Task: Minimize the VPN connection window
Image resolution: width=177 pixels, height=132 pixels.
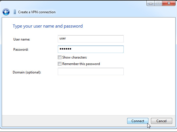Action: pyautogui.click(x=150, y=3)
